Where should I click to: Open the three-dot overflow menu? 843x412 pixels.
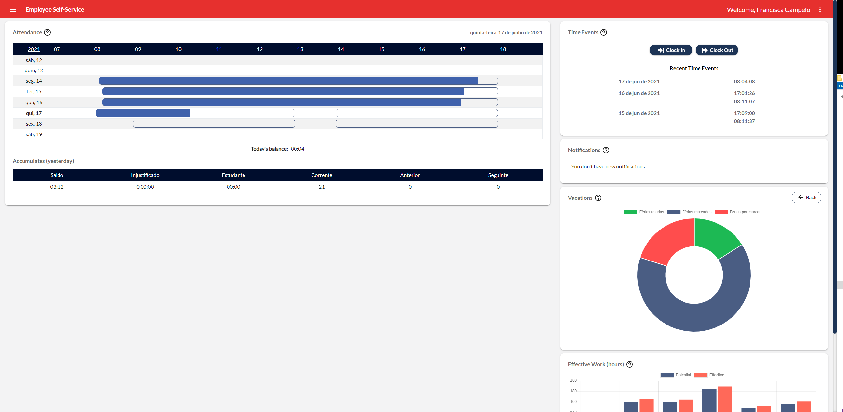click(x=820, y=10)
